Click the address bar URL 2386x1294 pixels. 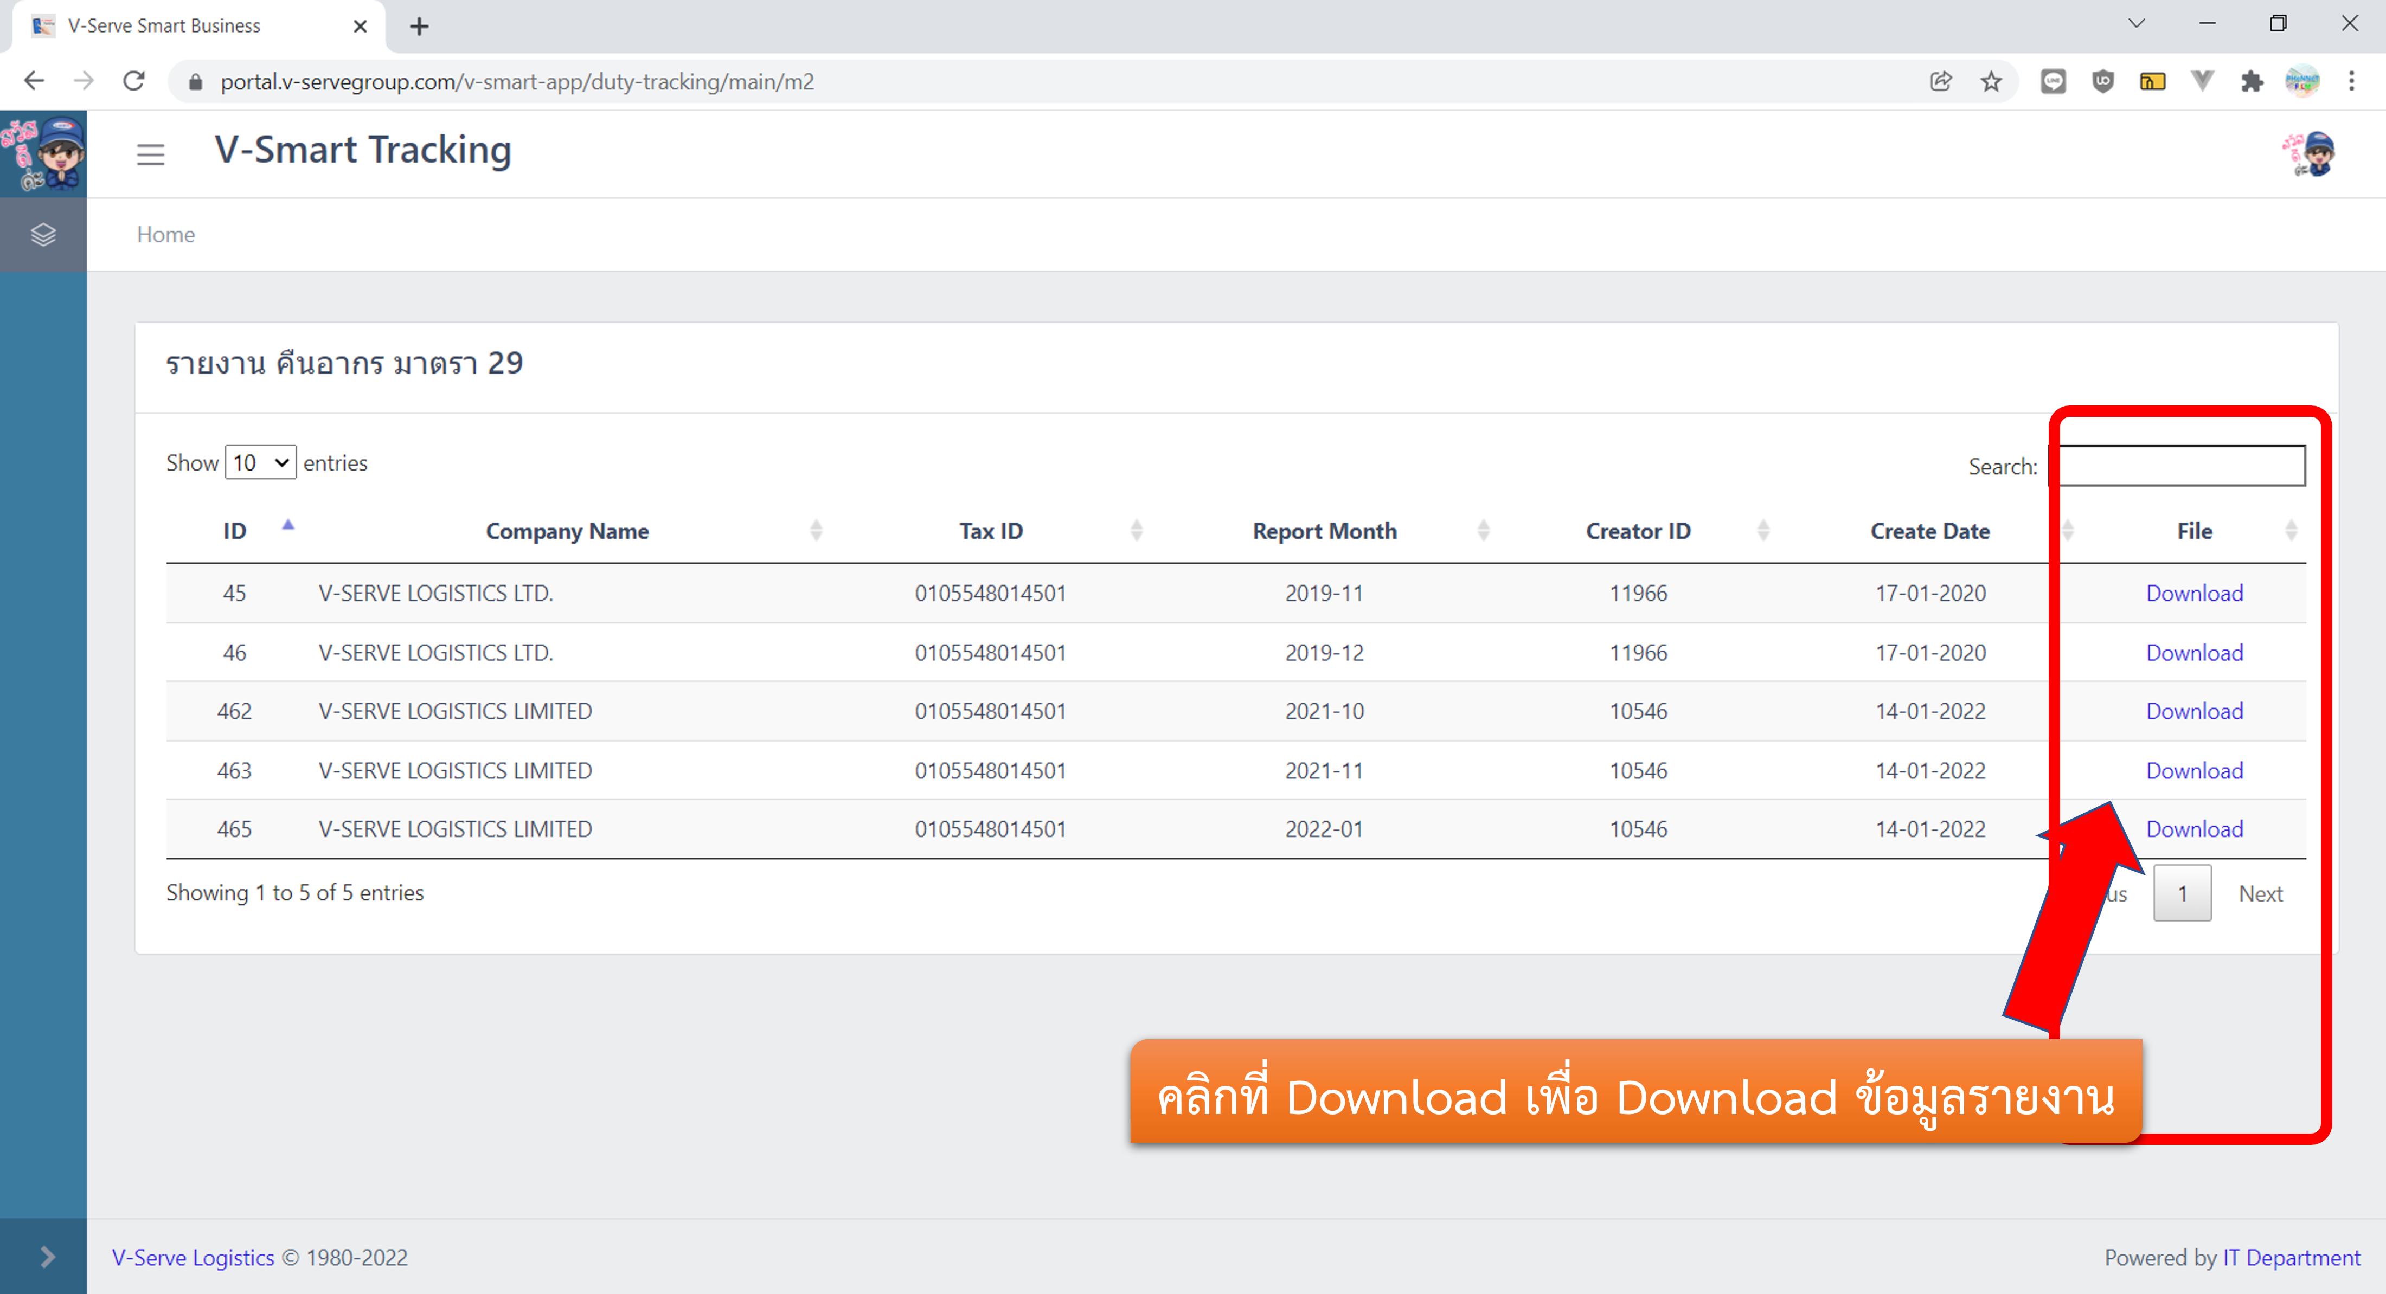(517, 81)
